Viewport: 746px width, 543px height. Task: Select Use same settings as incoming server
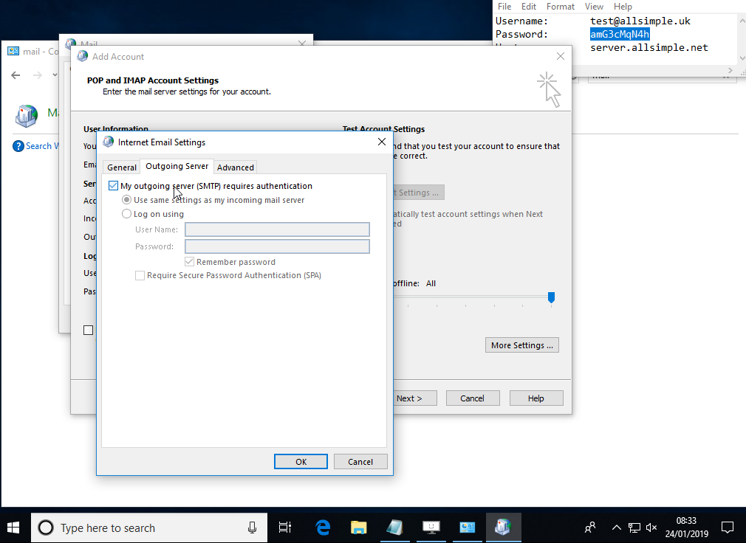(x=127, y=200)
